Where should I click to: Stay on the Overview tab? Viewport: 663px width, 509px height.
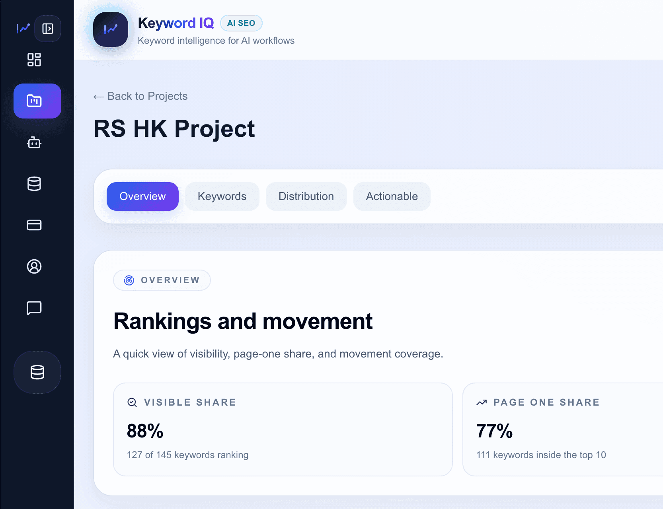pyautogui.click(x=142, y=196)
